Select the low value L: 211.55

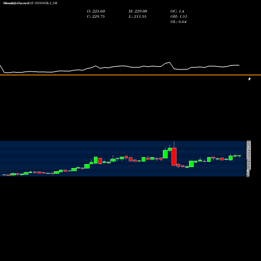coord(137,17)
